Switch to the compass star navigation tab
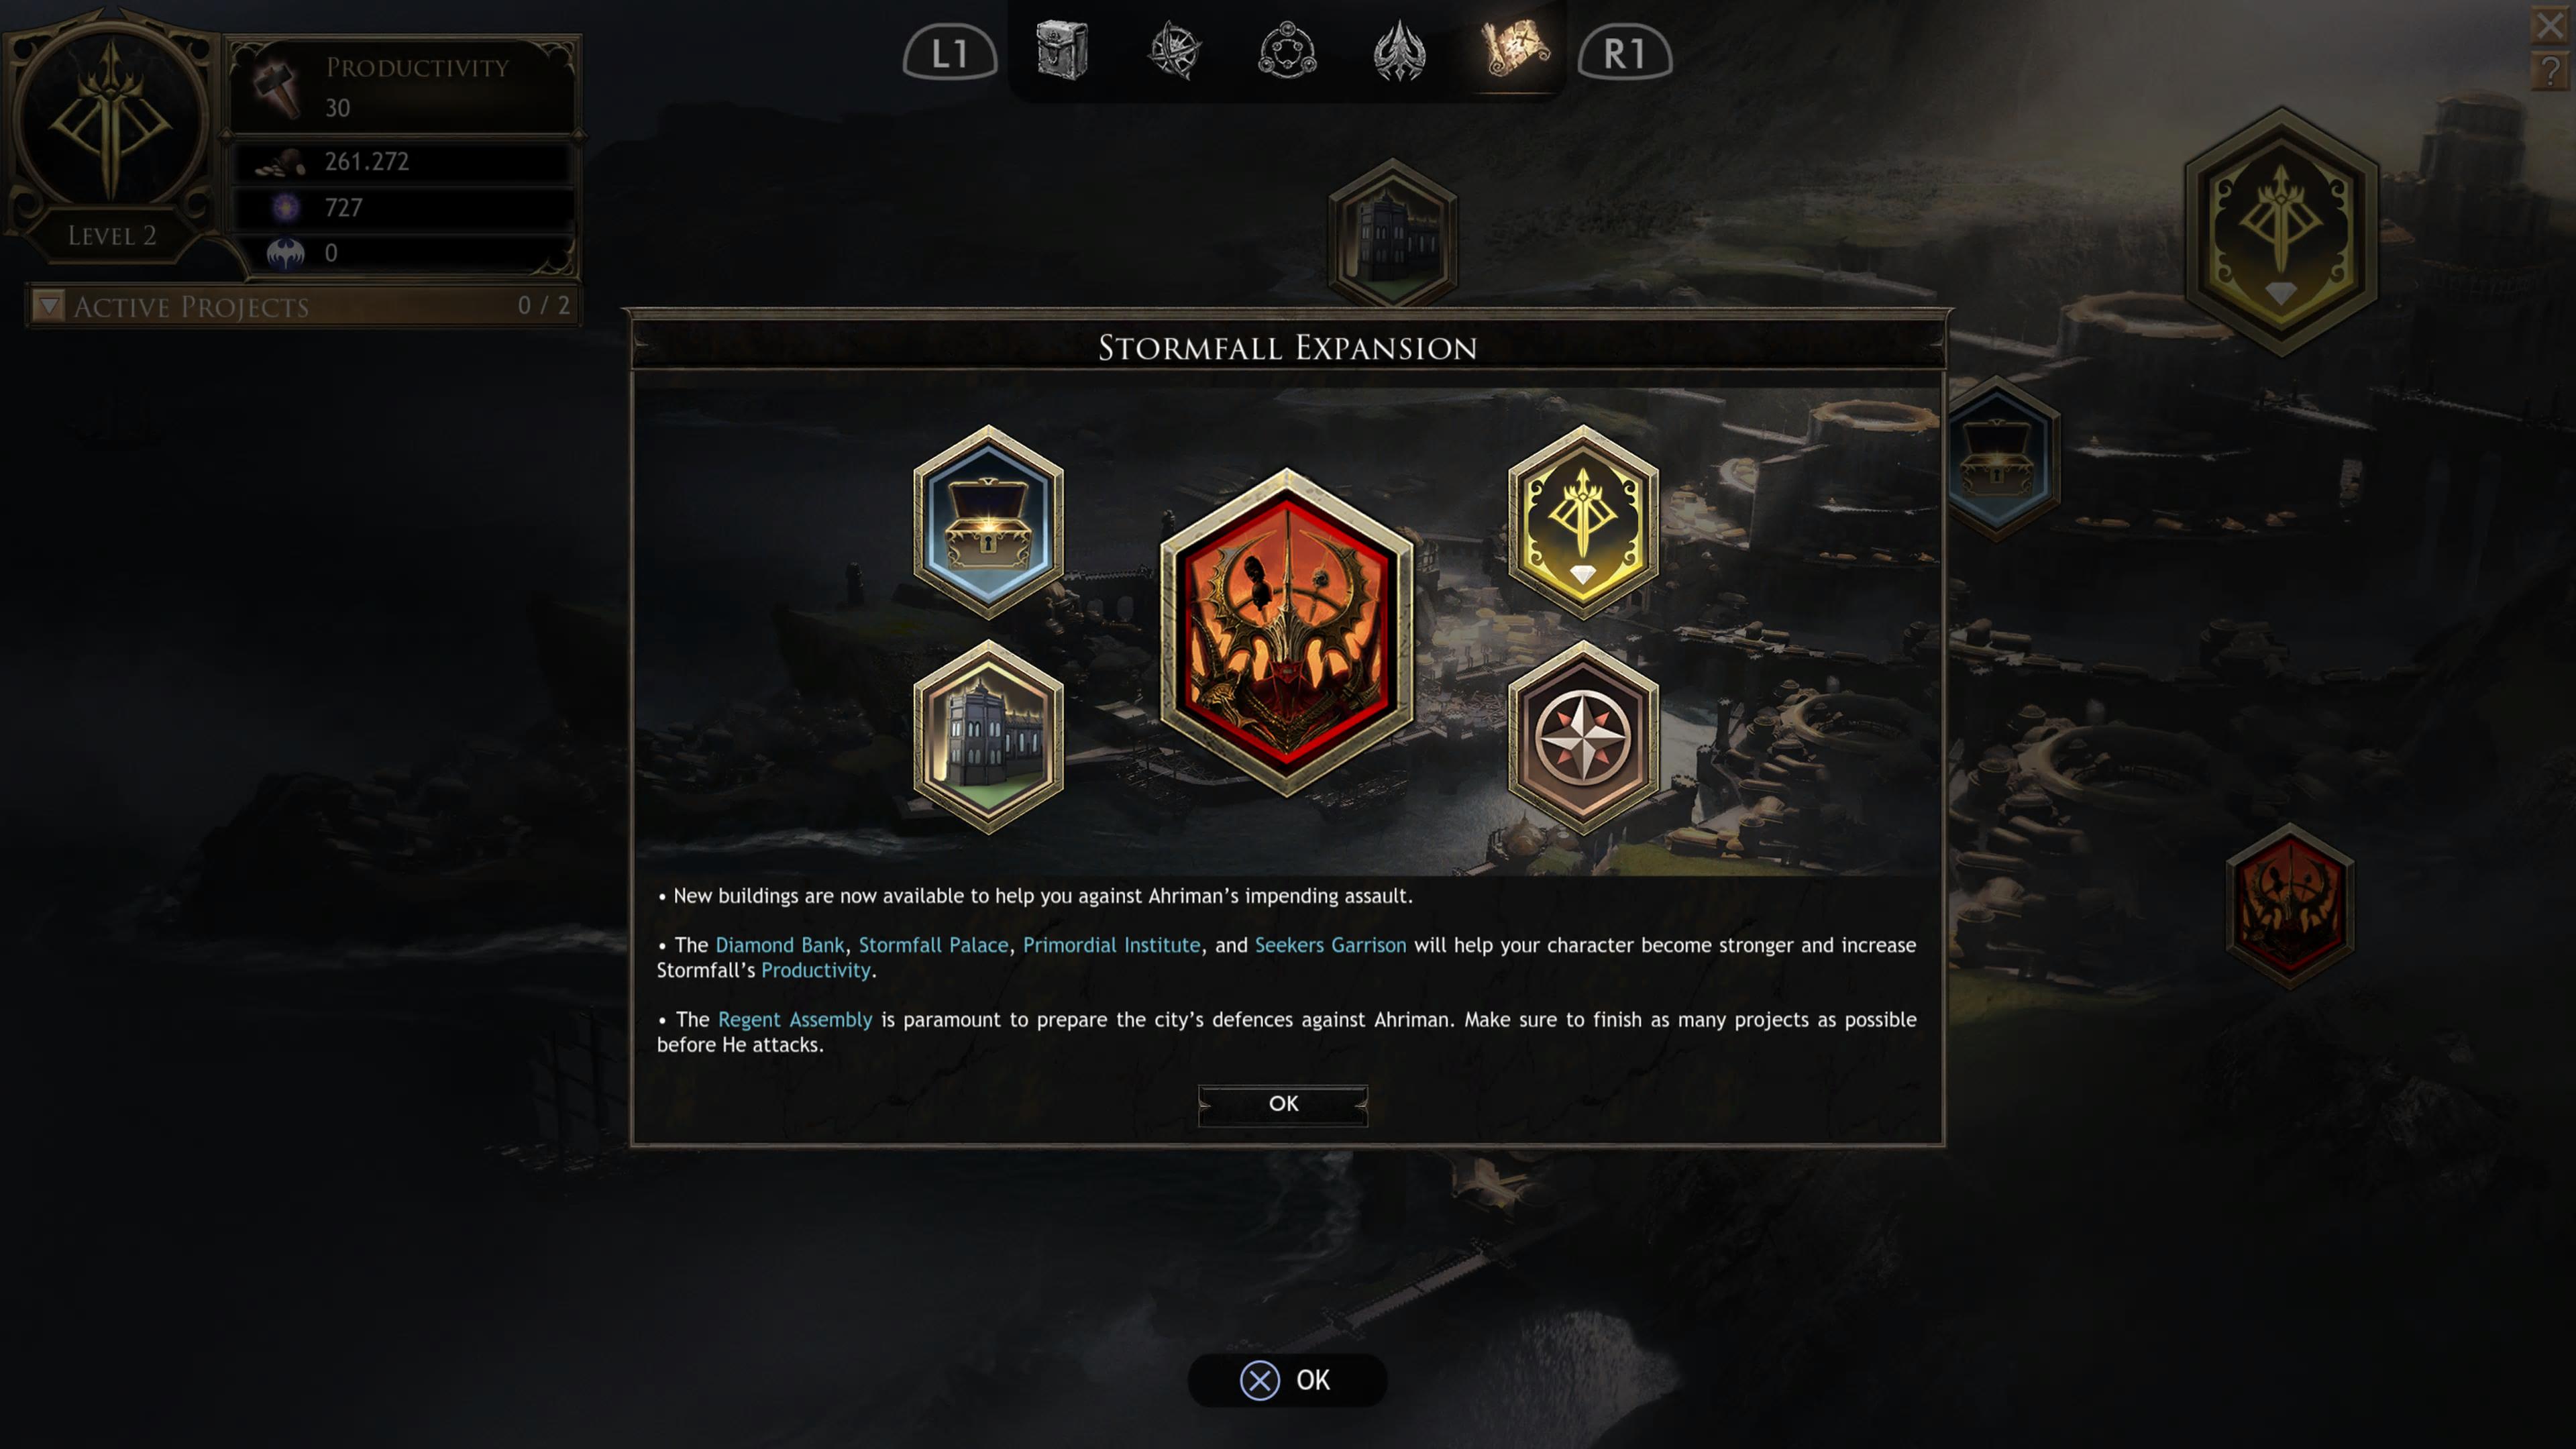This screenshot has width=2576, height=1449. coord(1174,50)
